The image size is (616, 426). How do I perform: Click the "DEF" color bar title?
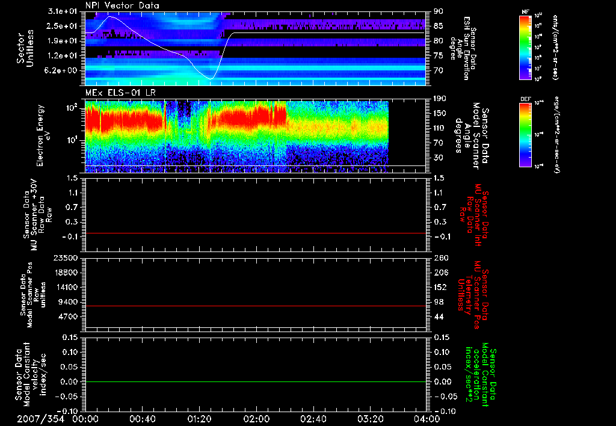tap(526, 99)
